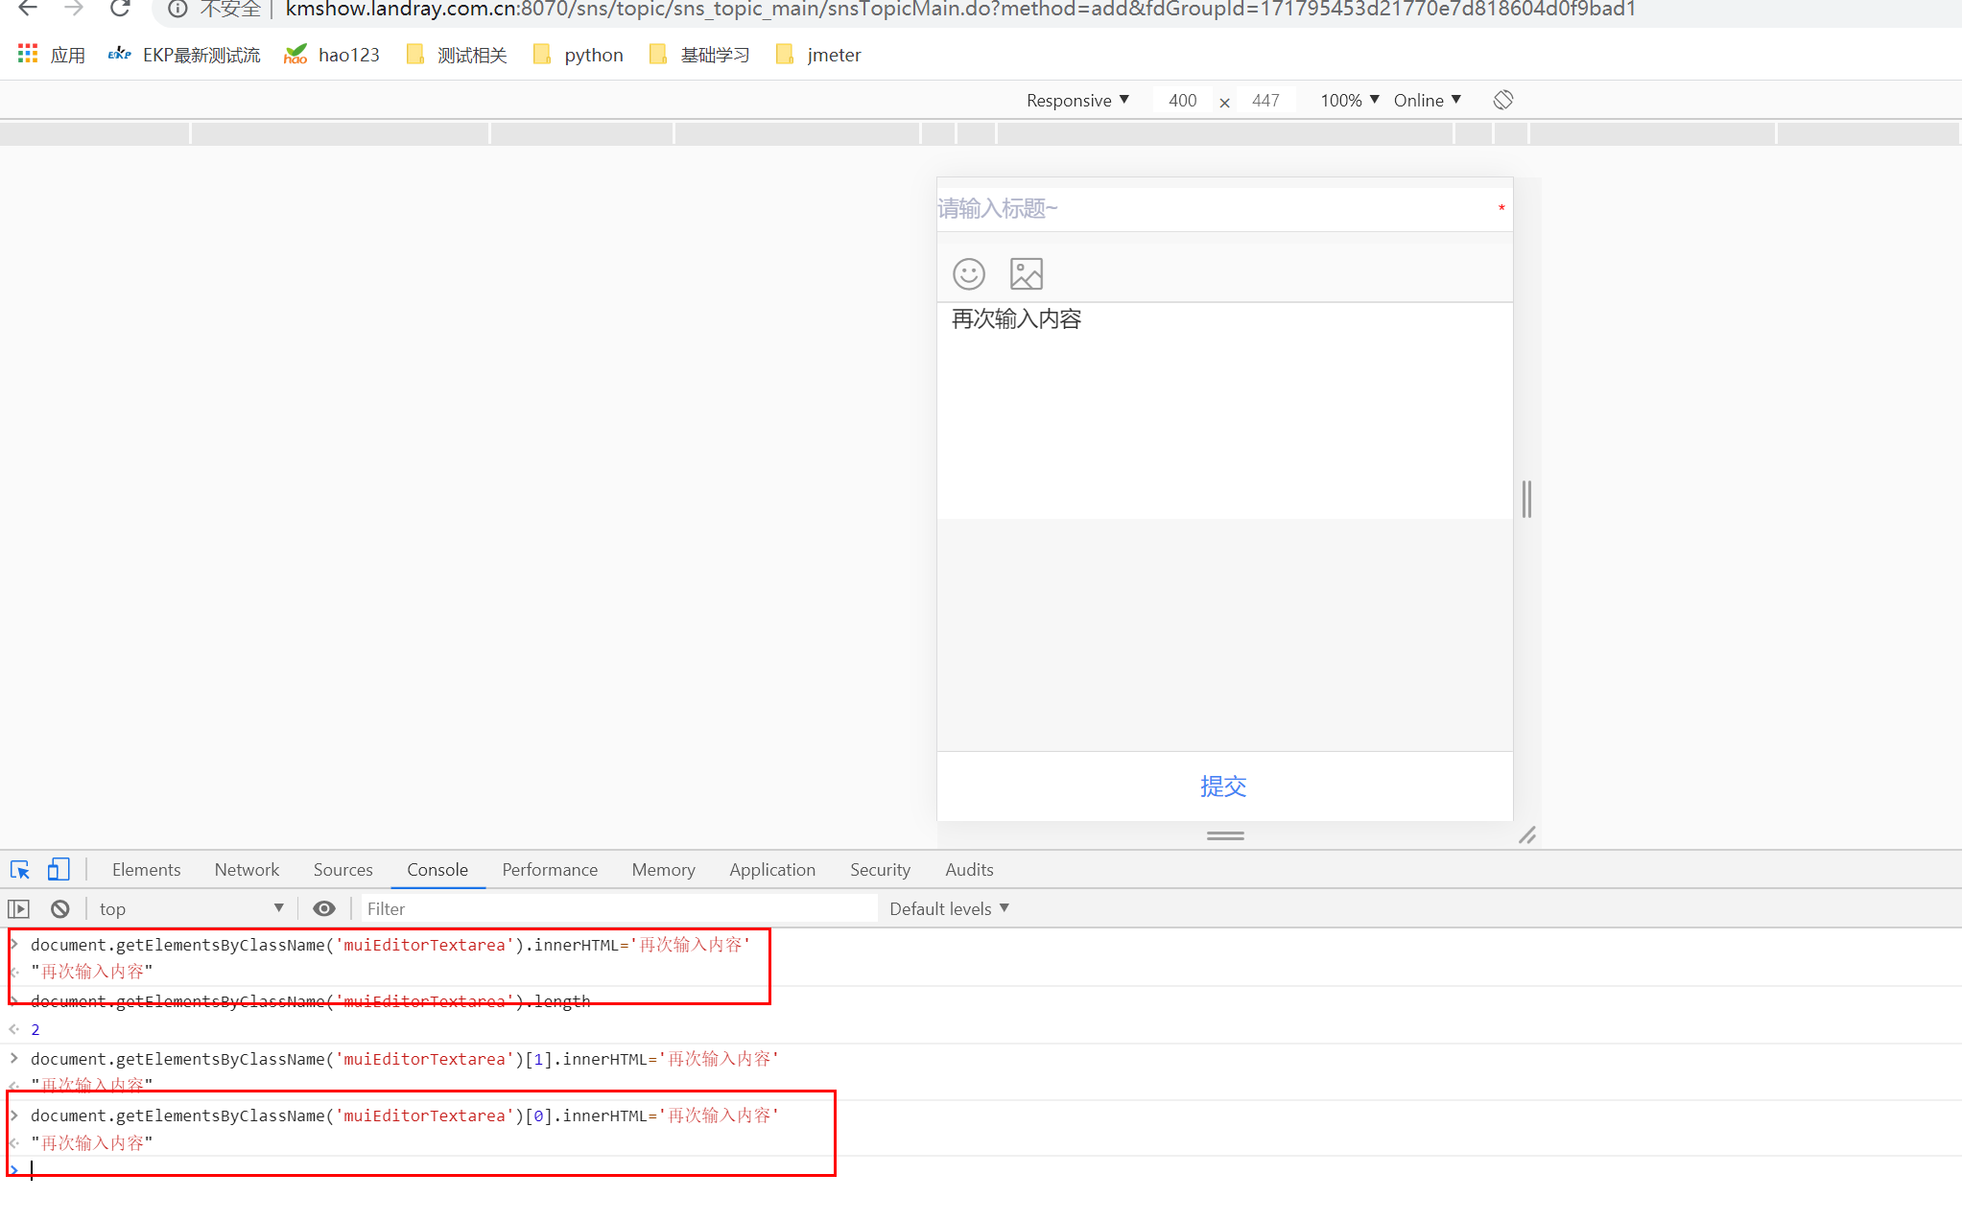
Task: Reload the page with refresh icon
Action: point(120,10)
